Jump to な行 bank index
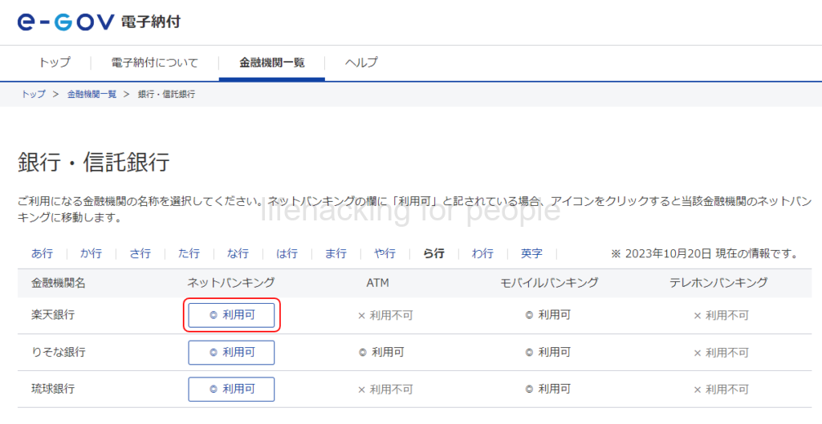The width and height of the screenshot is (822, 424). [238, 253]
